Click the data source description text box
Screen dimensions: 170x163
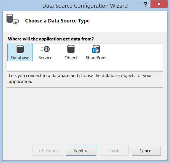pyautogui.click(x=85, y=79)
